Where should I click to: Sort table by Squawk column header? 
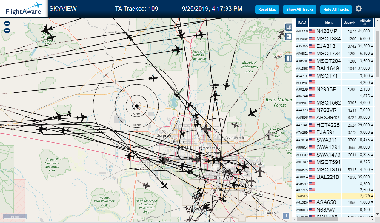click(350, 22)
